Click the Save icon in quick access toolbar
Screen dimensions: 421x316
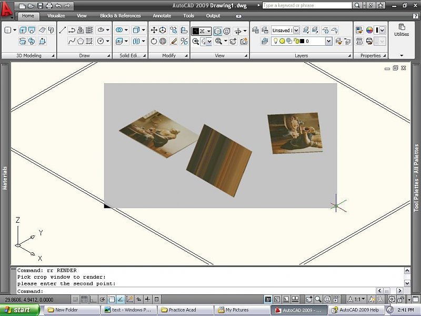point(40,6)
